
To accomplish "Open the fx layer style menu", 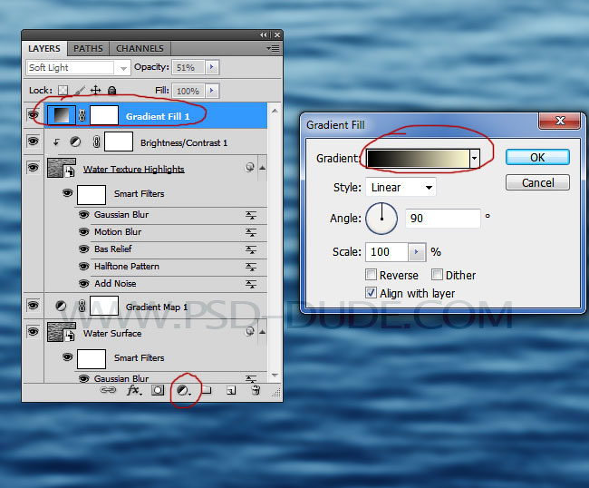I will [x=134, y=390].
